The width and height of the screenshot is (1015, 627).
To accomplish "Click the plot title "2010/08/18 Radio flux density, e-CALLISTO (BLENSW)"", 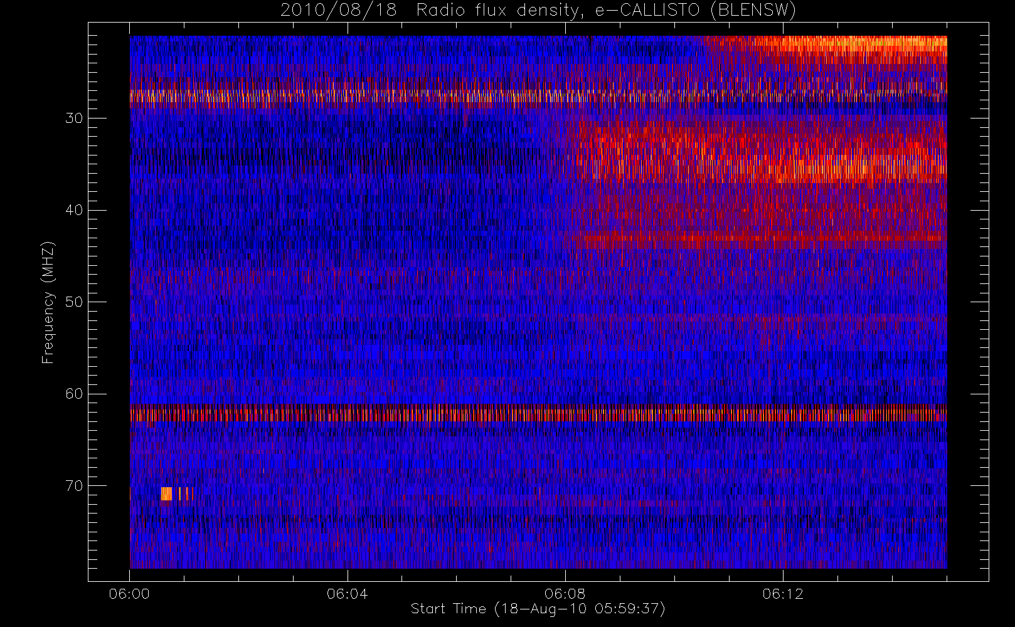I will (538, 11).
